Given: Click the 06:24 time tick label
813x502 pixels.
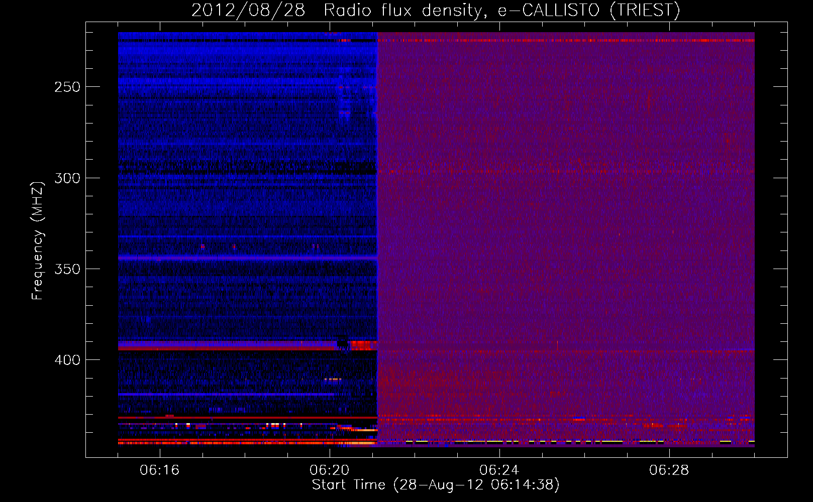Looking at the screenshot, I should coord(499,470).
